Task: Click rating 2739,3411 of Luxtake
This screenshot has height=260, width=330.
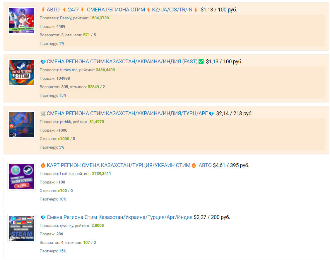Action: coord(101,174)
